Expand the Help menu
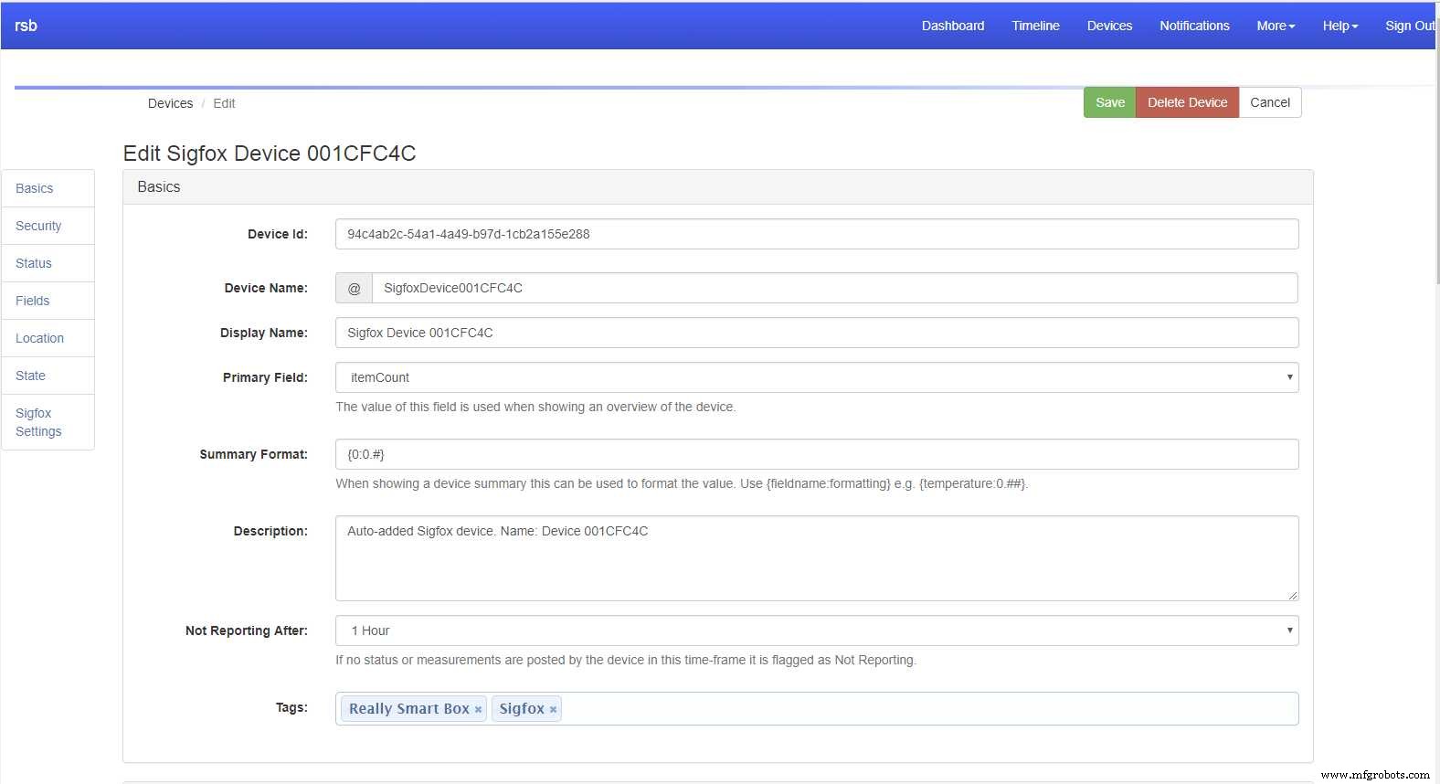The height and width of the screenshot is (784, 1440). pyautogui.click(x=1339, y=26)
